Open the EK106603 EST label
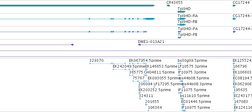The width and height of the screenshot is (252, 112). pyautogui.click(x=243, y=72)
